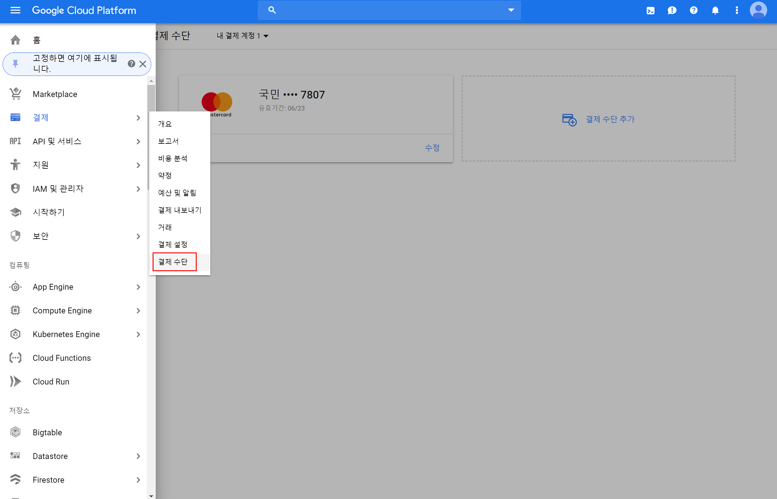Image resolution: width=777 pixels, height=499 pixels.
Task: Open the 내 결제 계정 1 dropdown
Action: click(x=242, y=36)
